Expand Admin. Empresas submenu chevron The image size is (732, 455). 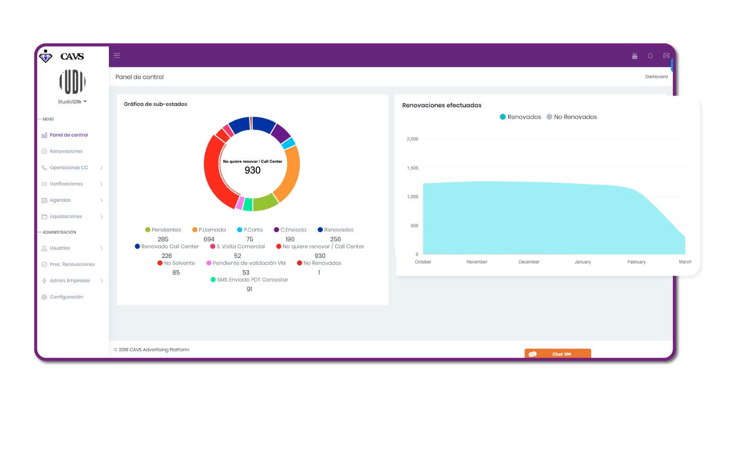tap(102, 281)
